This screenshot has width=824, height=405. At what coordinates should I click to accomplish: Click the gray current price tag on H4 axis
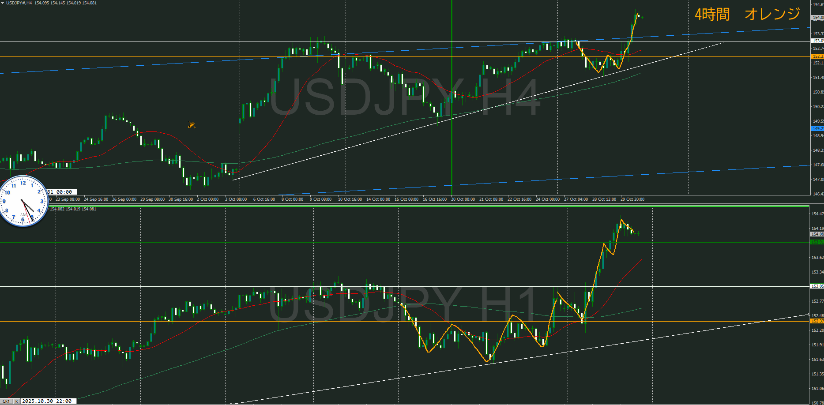(817, 18)
